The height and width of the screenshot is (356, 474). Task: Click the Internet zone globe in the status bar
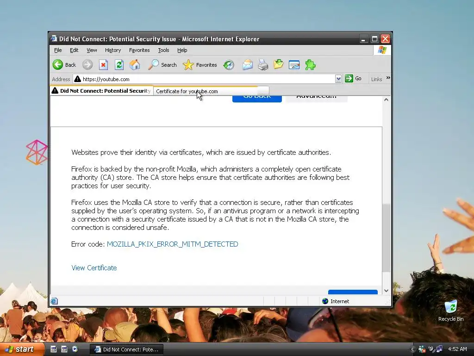(x=325, y=301)
